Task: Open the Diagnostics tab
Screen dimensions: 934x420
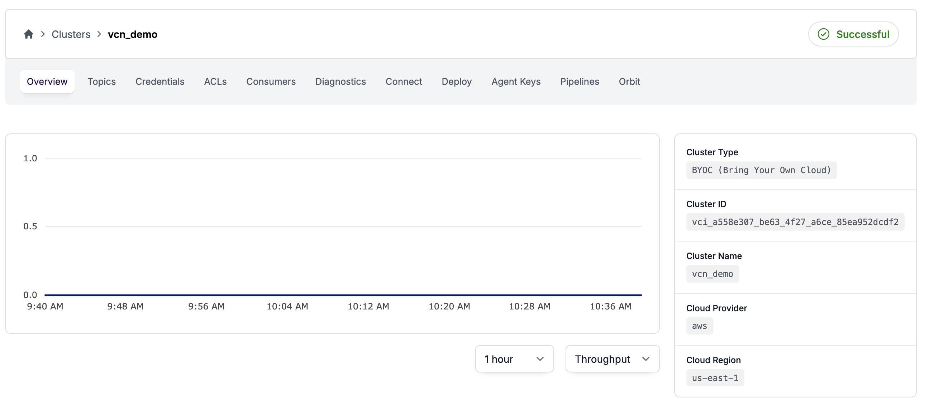Action: pyautogui.click(x=340, y=82)
